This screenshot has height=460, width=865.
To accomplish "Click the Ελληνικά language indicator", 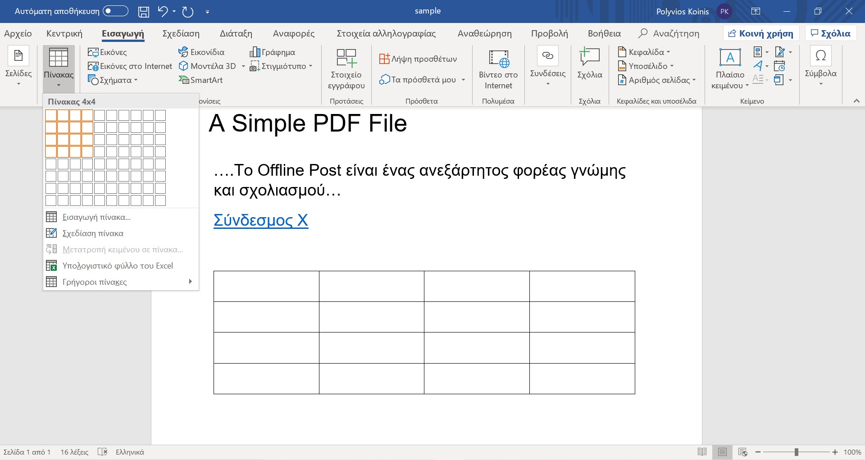I will coord(130,452).
